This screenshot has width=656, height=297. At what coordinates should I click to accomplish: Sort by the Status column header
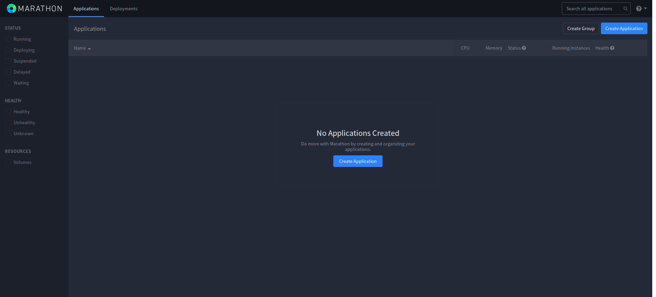point(514,48)
